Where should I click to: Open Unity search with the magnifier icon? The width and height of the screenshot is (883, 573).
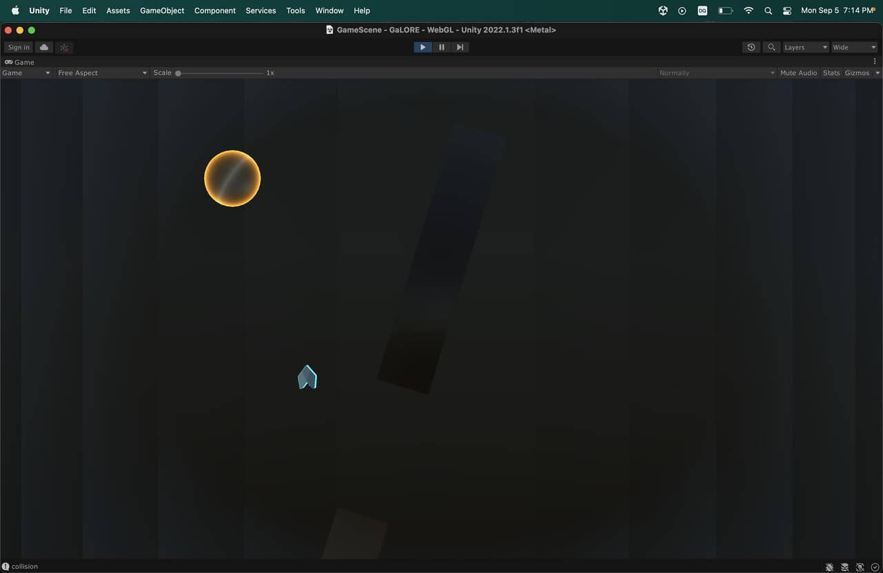[x=771, y=47]
